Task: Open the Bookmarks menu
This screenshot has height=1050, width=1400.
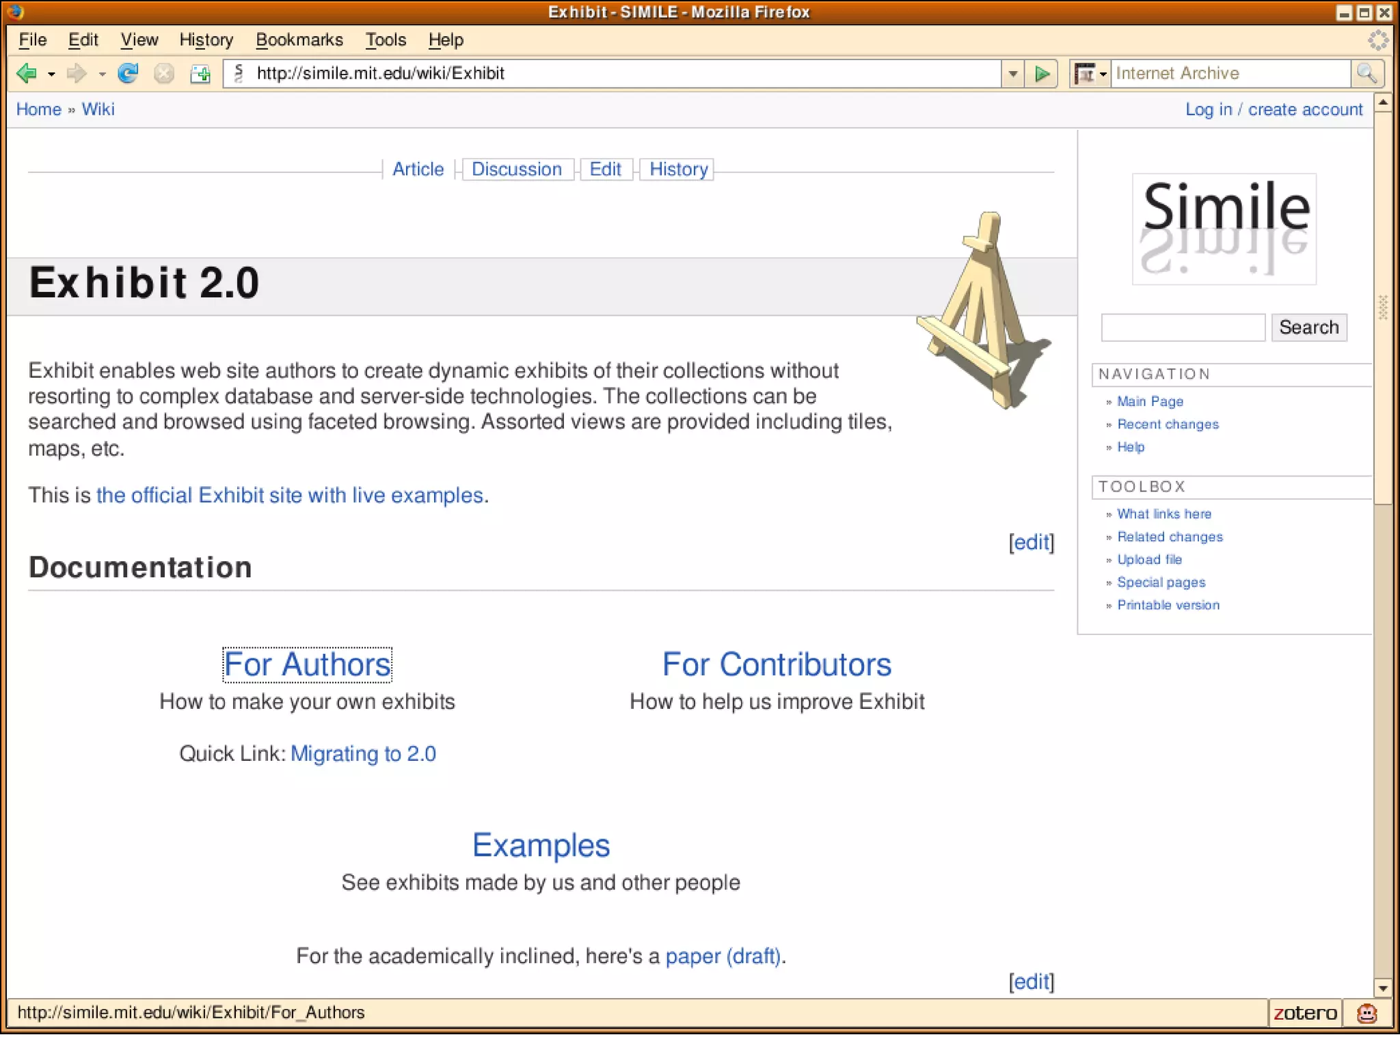Action: click(x=299, y=40)
